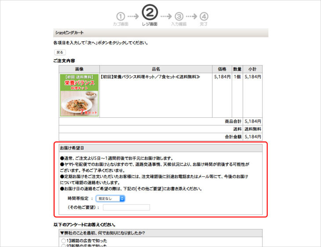The height and width of the screenshot is (247, 321).
Task: Open the 栄養バランス料理キット product image
Action: pyautogui.click(x=79, y=95)
